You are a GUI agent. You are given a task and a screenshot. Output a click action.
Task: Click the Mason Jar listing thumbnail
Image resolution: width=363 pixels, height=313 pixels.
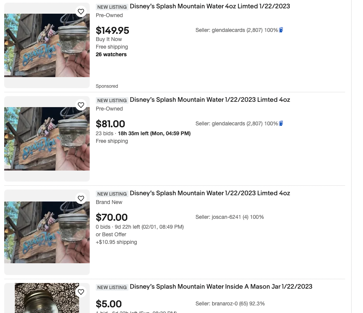pyautogui.click(x=47, y=299)
